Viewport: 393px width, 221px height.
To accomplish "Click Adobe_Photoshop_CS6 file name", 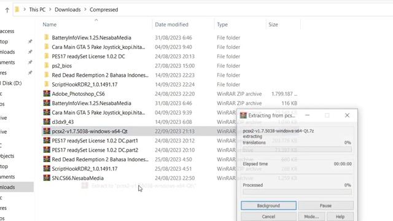I will (x=78, y=94).
